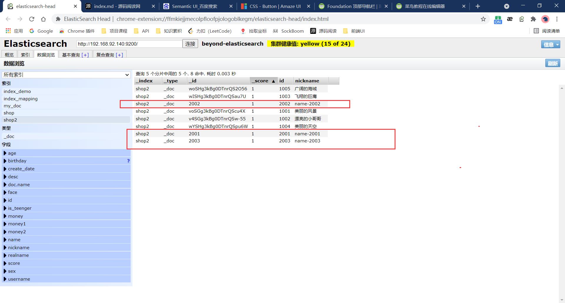The image size is (565, 303).
Task: Click the 刷新 refresh button
Action: pos(552,64)
